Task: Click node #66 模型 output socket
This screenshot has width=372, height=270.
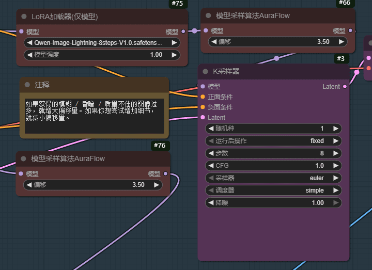Action: 350,30
